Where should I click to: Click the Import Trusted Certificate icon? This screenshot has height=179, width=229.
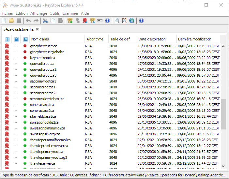point(85,21)
